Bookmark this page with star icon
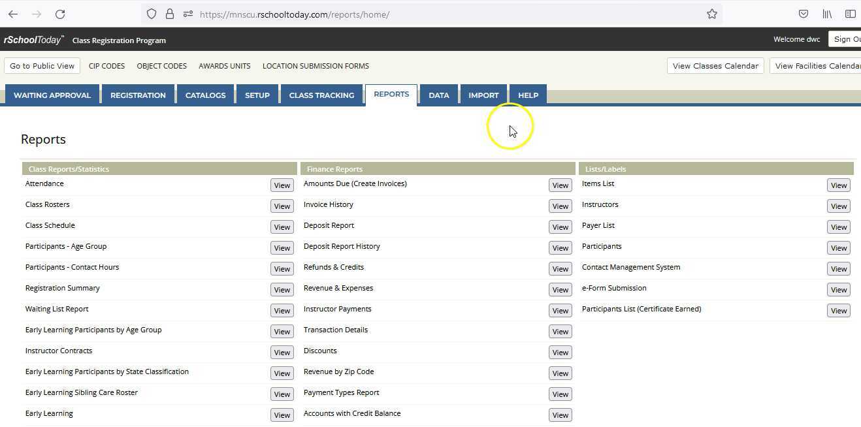861x427 pixels. (x=712, y=14)
